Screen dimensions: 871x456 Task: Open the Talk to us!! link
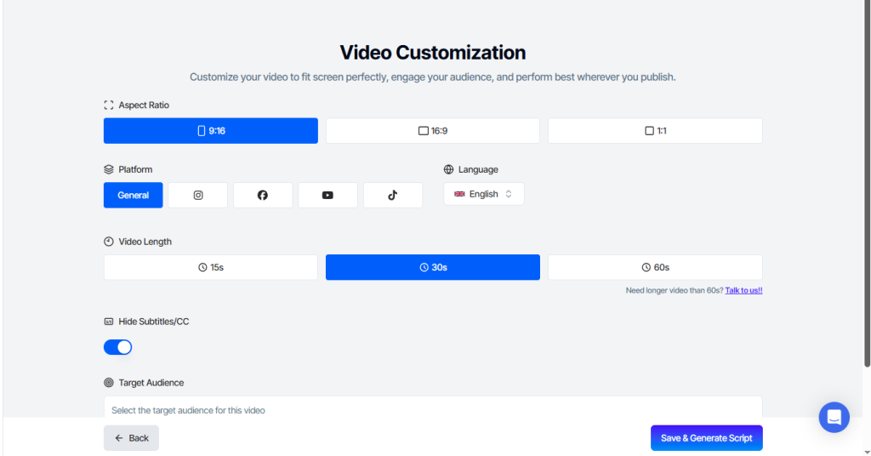(743, 290)
